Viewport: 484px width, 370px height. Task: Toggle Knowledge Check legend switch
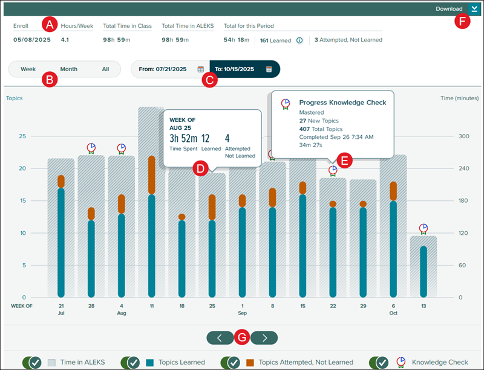tap(379, 362)
